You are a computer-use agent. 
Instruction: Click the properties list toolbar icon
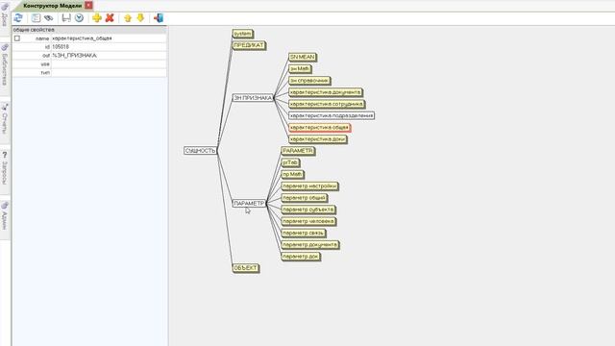(x=36, y=18)
